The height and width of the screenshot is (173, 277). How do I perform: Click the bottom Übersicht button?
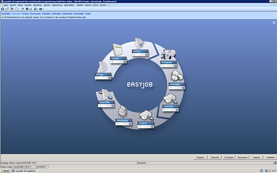[215, 157]
